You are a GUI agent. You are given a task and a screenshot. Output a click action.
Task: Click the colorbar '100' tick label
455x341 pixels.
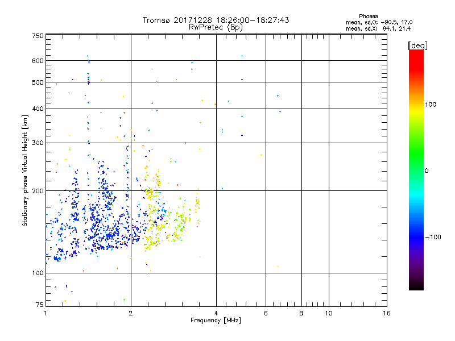click(x=431, y=105)
